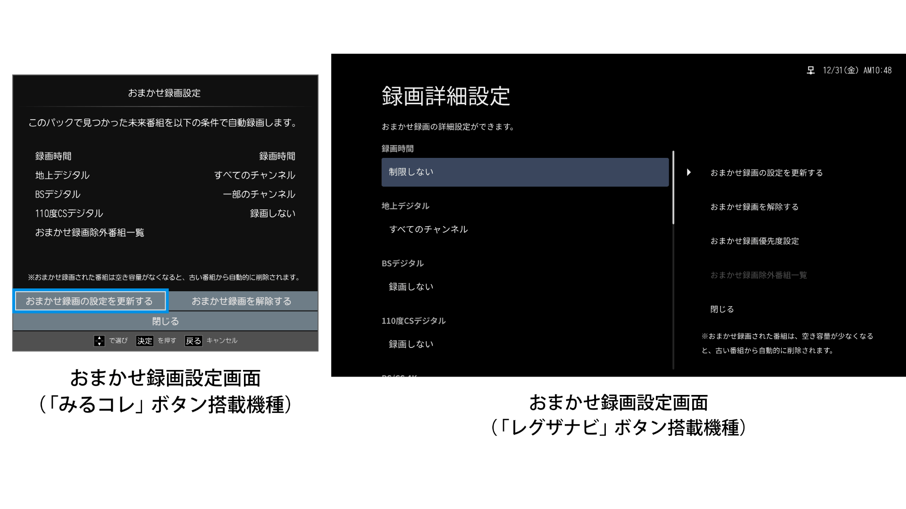Viewport: 906px width, 509px height.
Task: Click the 決定 key icon in footer
Action: tap(145, 341)
